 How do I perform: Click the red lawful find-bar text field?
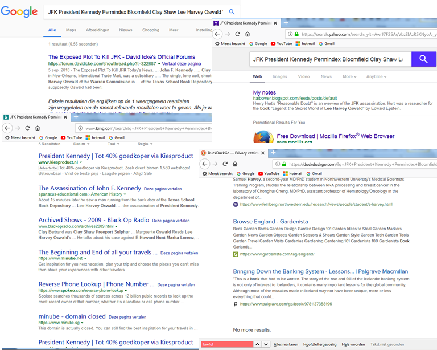point(227,344)
